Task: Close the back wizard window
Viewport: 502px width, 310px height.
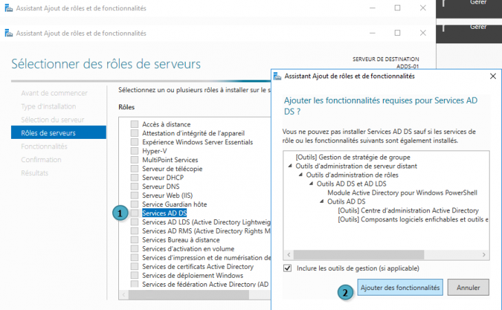Action: (423, 8)
